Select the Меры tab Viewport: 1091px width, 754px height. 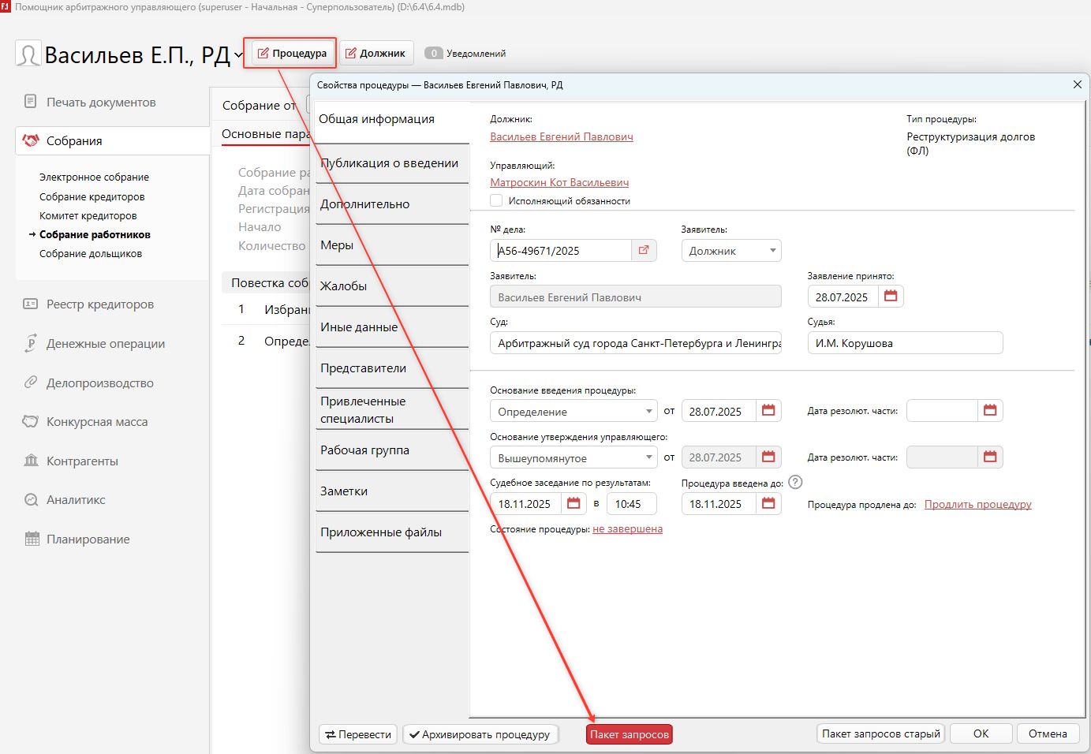pos(392,245)
